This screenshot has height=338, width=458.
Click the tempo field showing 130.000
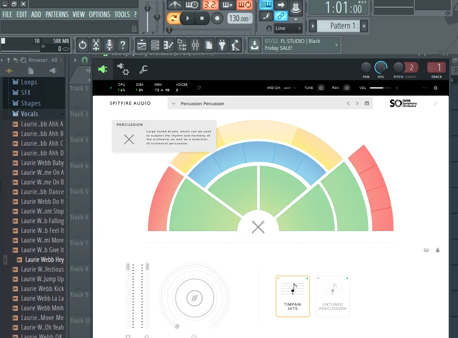pyautogui.click(x=240, y=18)
